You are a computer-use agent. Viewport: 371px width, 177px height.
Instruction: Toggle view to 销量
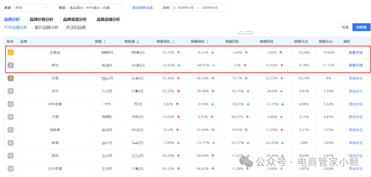(345, 27)
